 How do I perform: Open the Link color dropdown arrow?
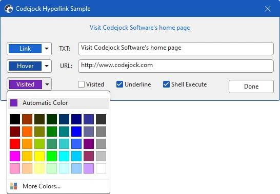point(47,49)
